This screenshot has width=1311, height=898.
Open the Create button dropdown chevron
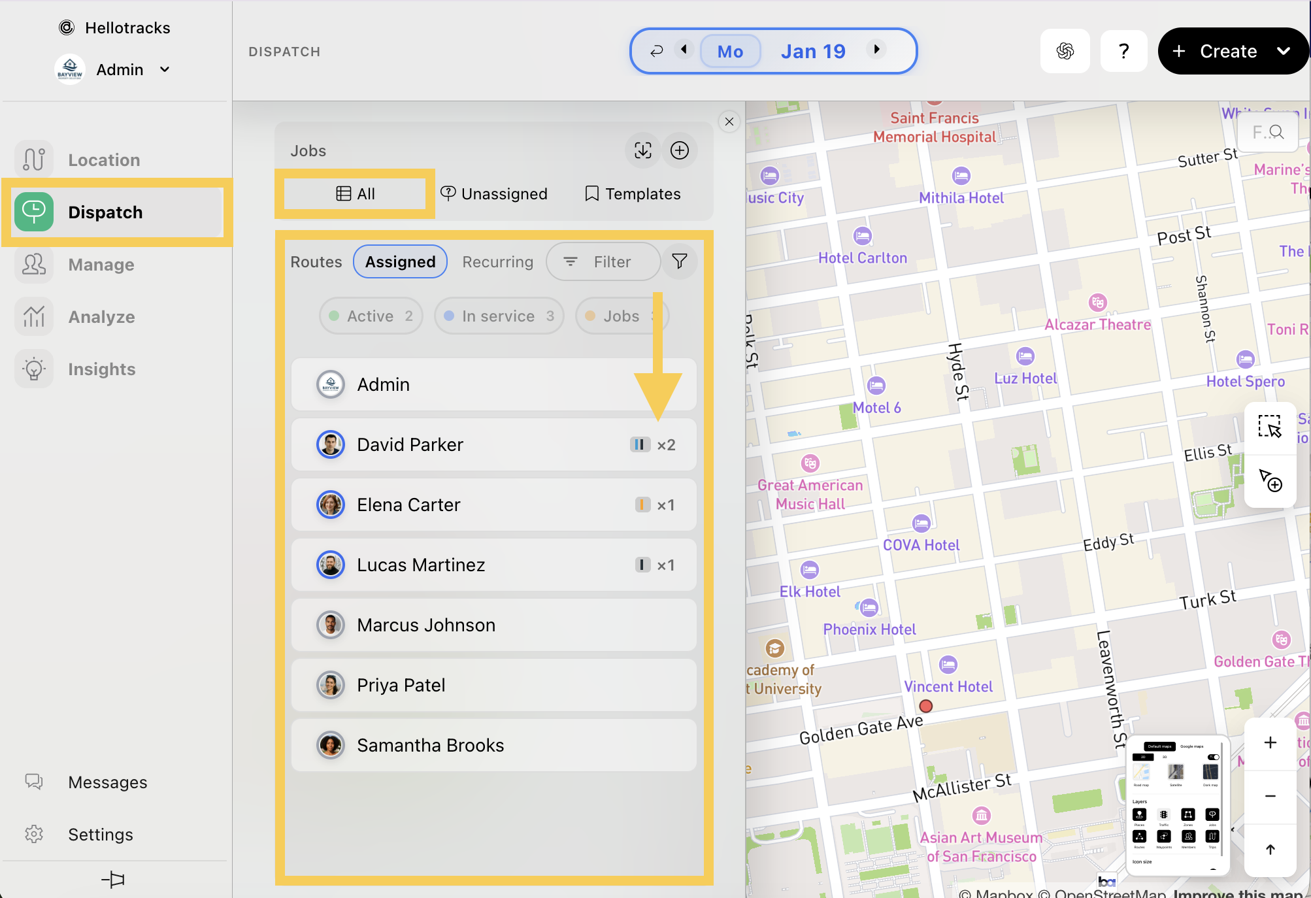[x=1284, y=51]
